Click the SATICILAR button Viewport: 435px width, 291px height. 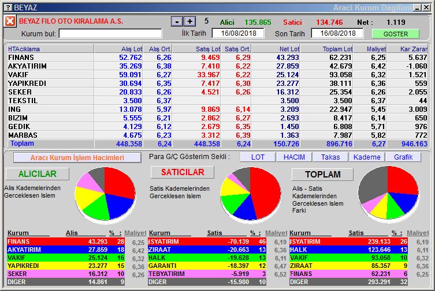183,172
